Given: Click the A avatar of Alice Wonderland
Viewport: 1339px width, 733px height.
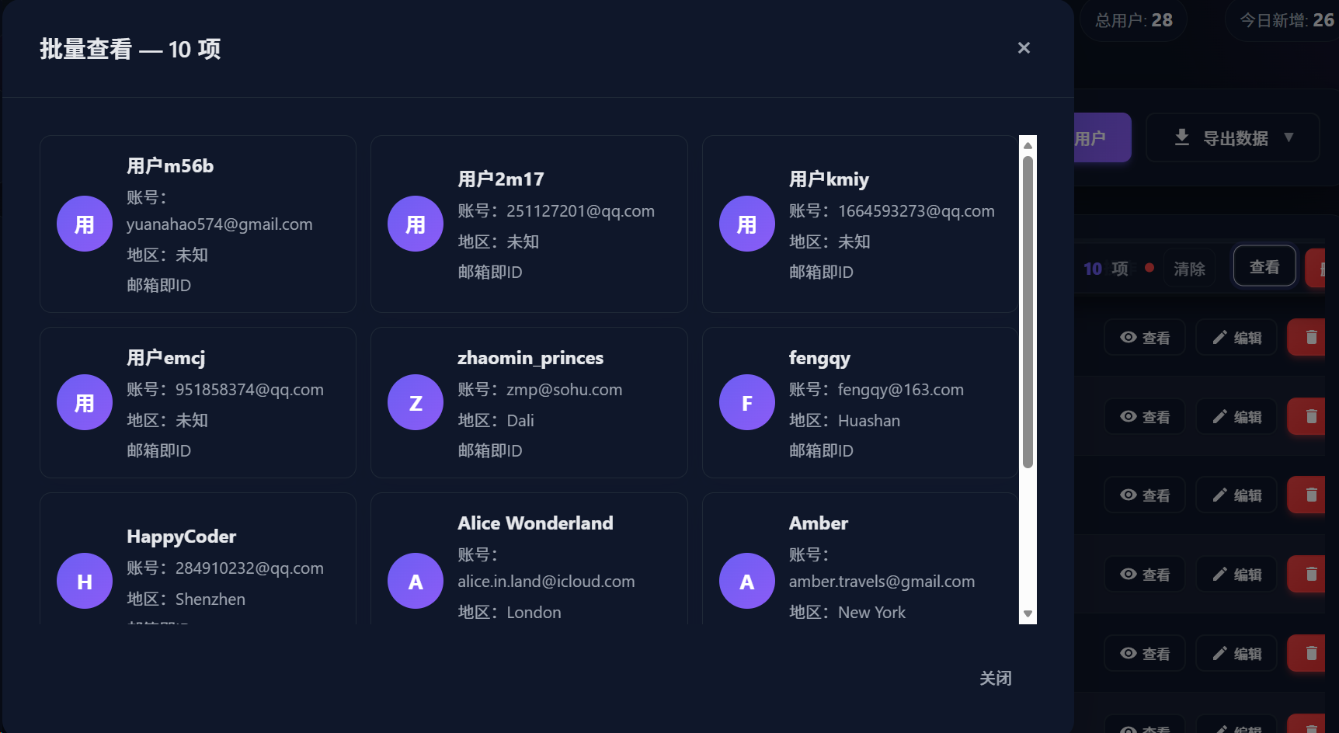Looking at the screenshot, I should tap(416, 581).
